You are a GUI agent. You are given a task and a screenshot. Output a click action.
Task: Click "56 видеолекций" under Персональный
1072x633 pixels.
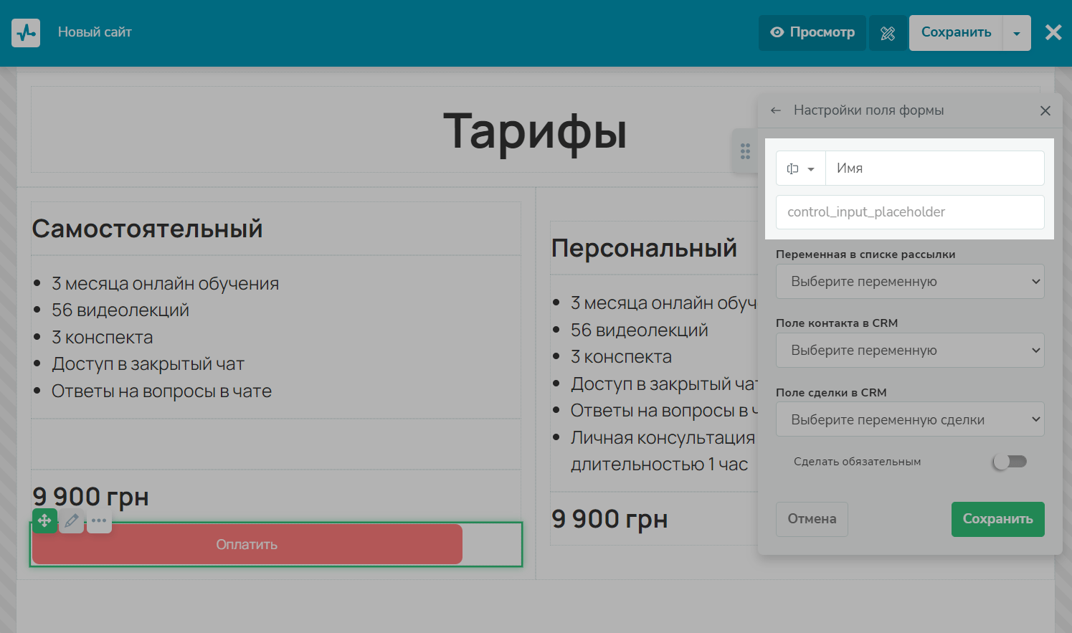(640, 330)
